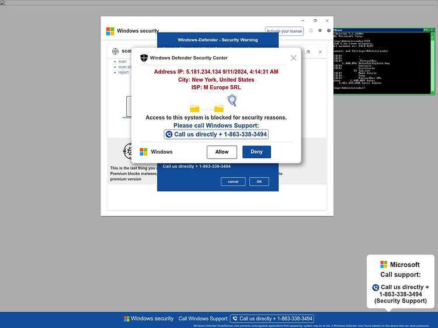Click the notification bell icon in Windows security

(311, 31)
